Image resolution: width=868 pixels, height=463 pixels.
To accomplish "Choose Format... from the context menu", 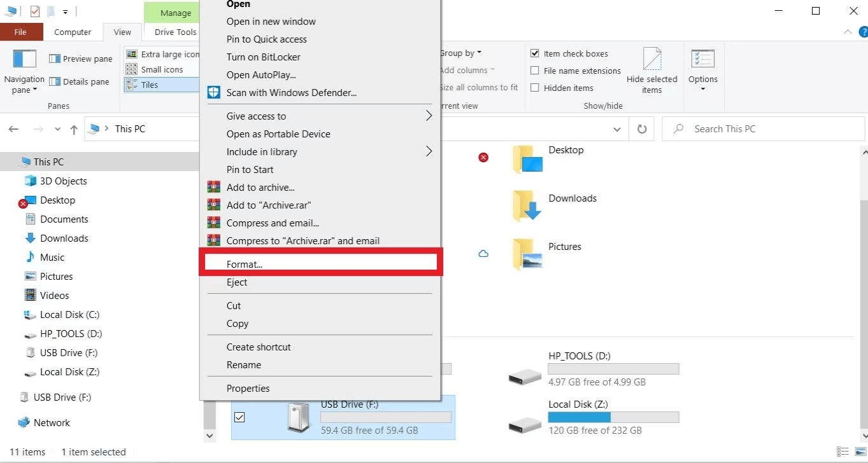I will 245,265.
